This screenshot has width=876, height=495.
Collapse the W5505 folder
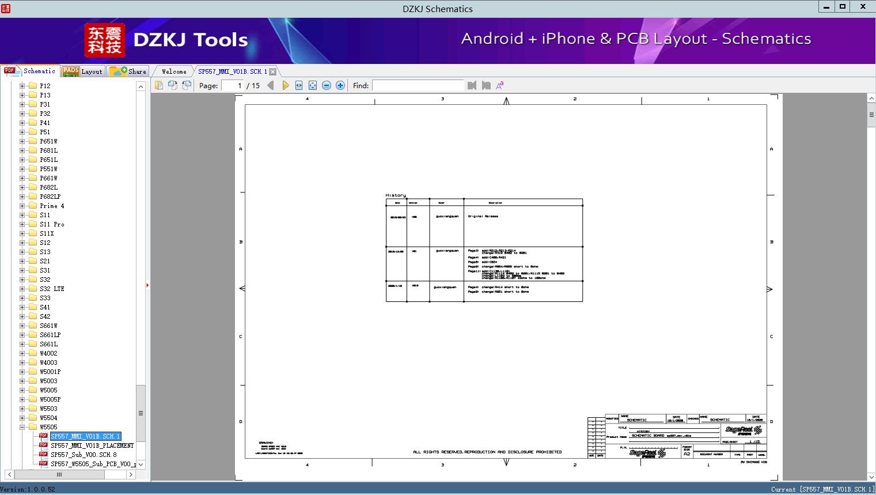(22, 427)
